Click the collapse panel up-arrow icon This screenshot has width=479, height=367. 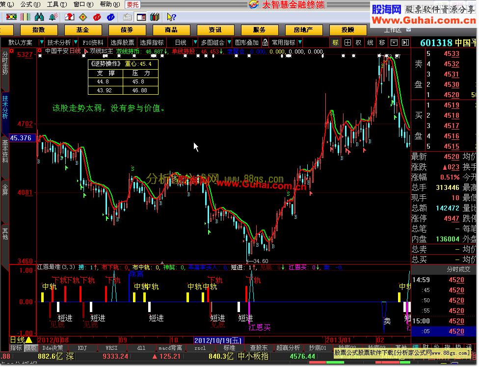click(x=394, y=42)
